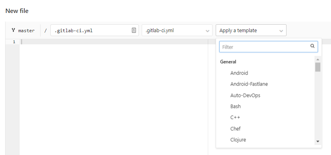Pick the Bash template
The height and width of the screenshot is (155, 331).
click(235, 106)
